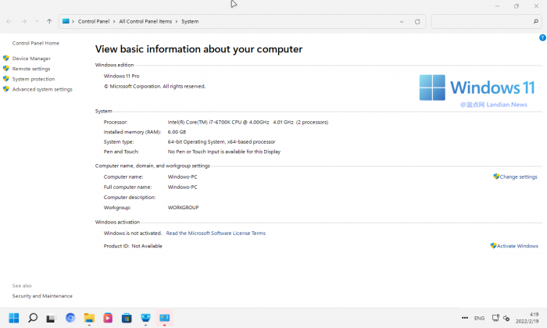Open Remote settings in left pane
The height and width of the screenshot is (328, 547).
click(30, 69)
